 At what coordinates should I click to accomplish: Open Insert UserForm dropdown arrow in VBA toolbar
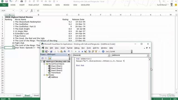point(48,51)
